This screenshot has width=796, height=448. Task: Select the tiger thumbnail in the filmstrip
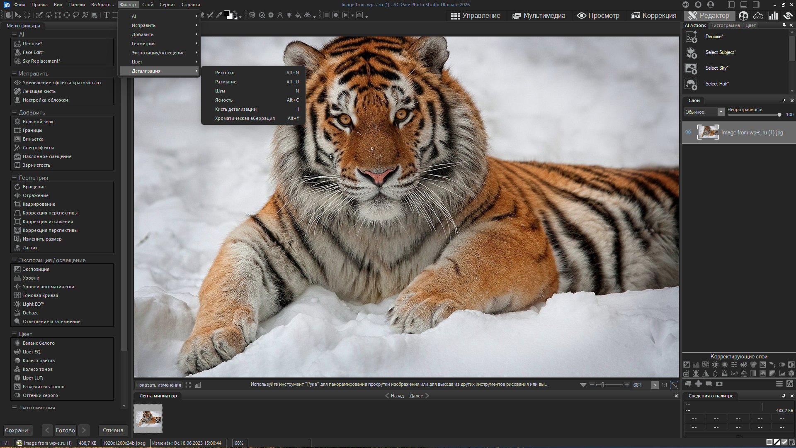(148, 419)
